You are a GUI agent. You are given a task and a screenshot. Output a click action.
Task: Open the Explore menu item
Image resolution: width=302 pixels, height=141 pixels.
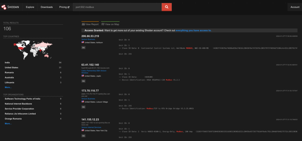(x=30, y=7)
